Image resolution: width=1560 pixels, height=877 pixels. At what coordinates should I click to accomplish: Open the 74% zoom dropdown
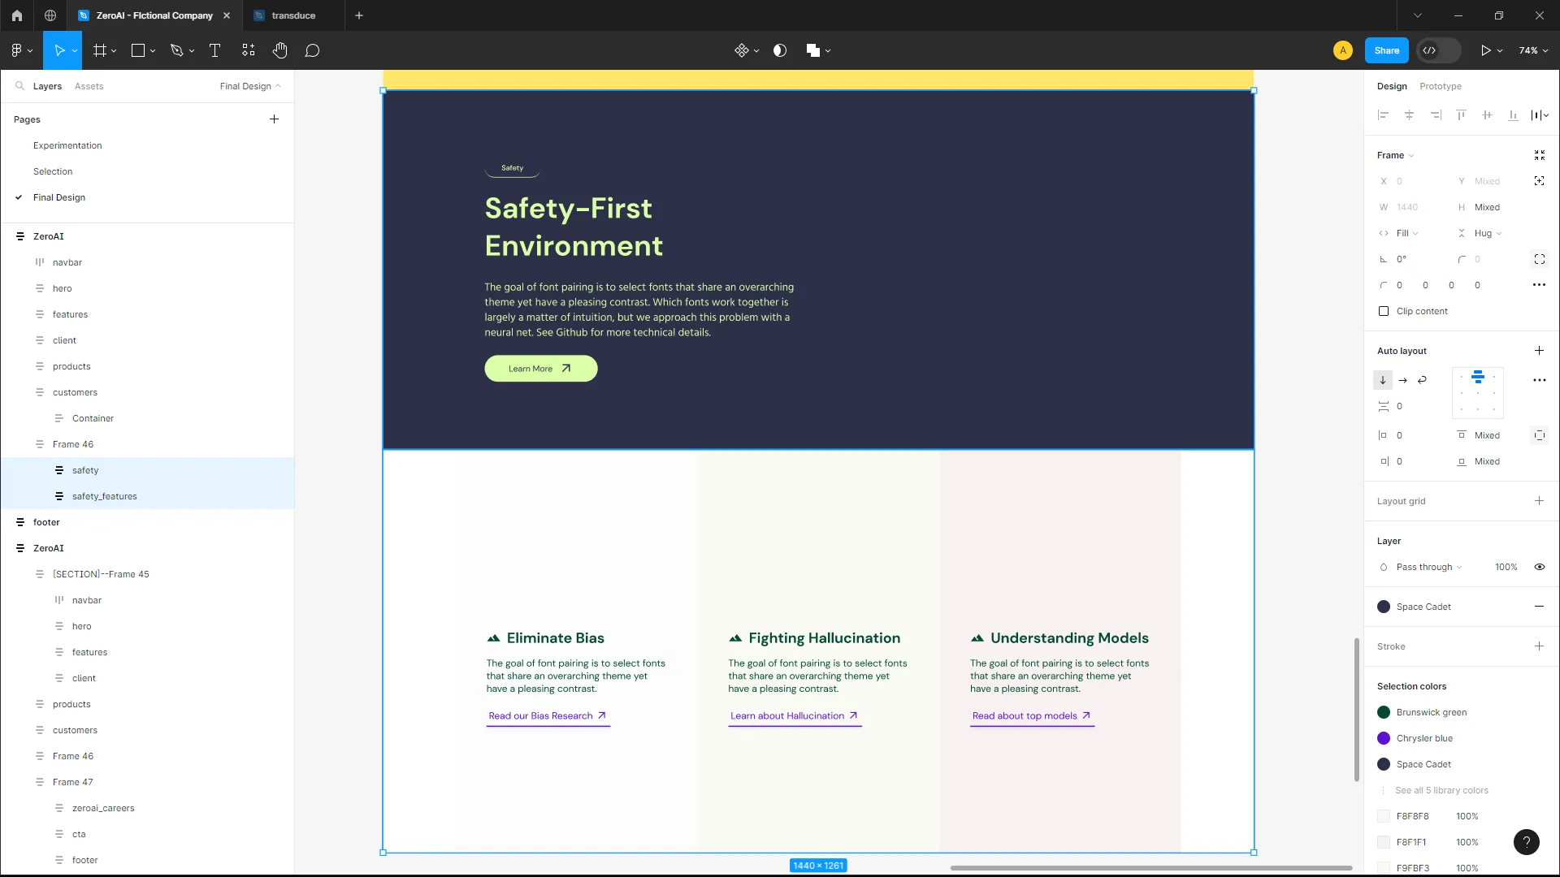point(1533,50)
